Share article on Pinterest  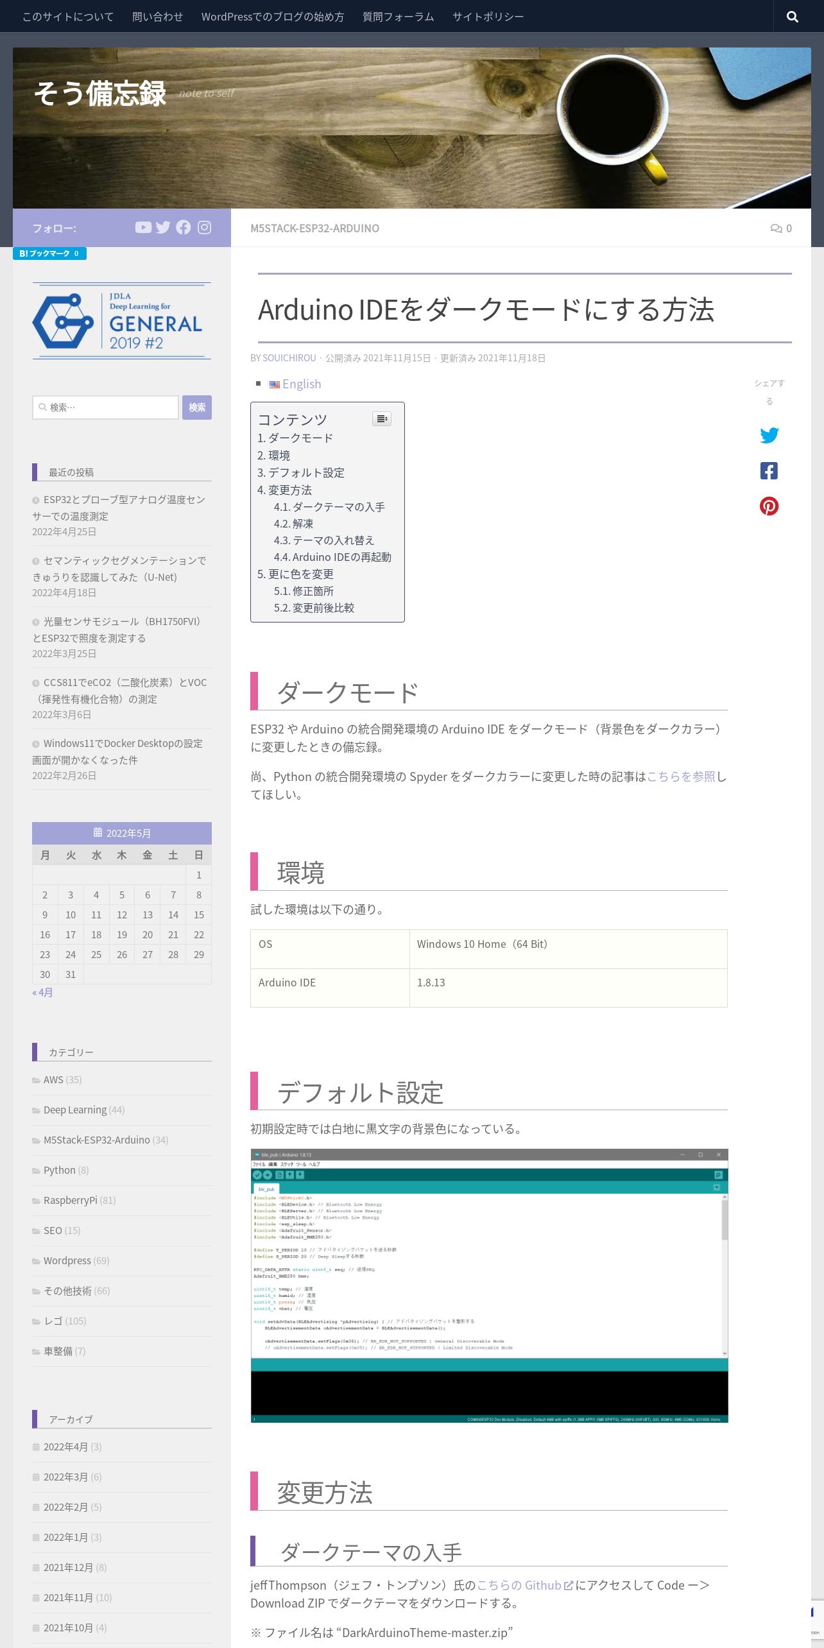point(769,506)
